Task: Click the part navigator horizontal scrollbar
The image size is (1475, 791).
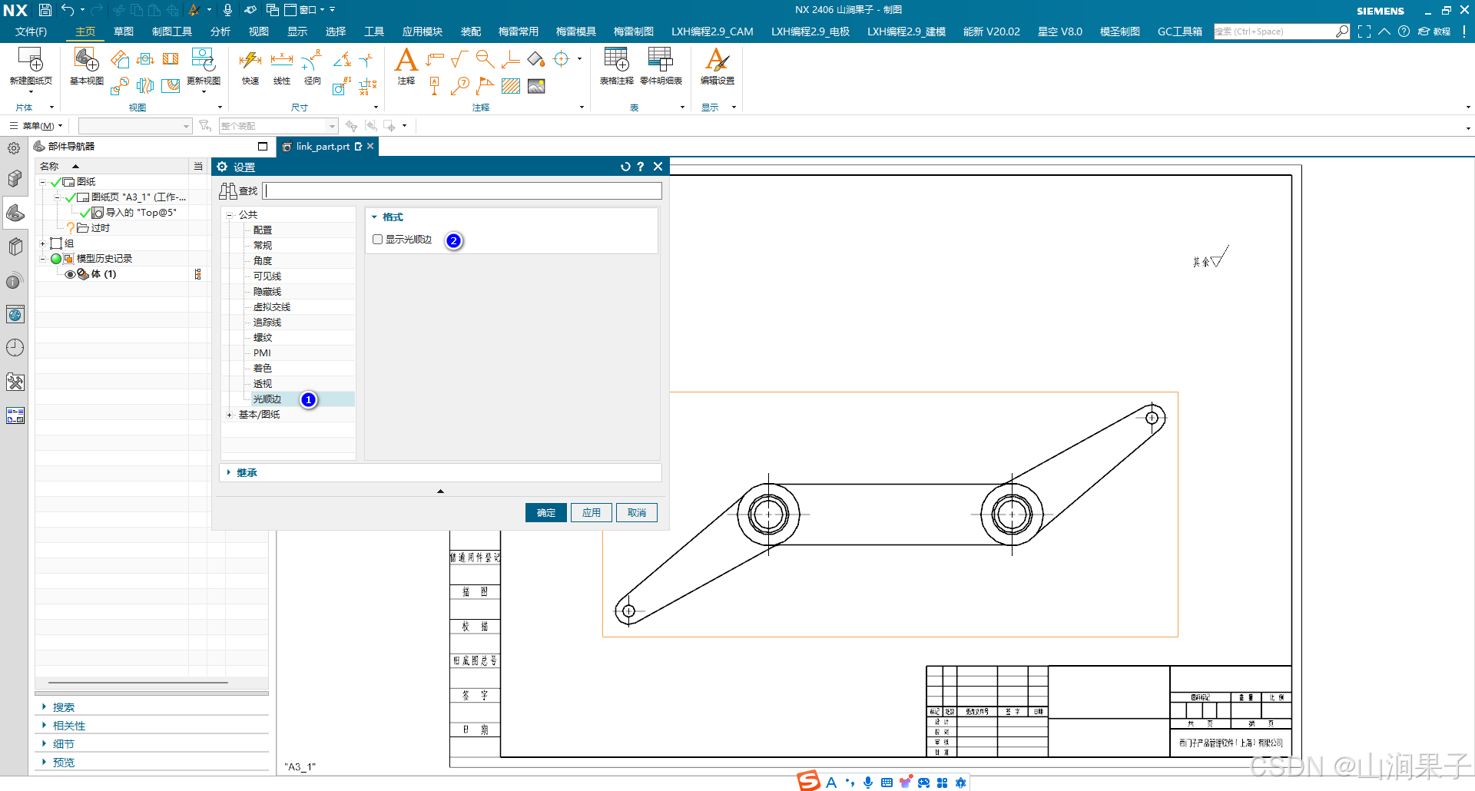Action: [x=138, y=682]
